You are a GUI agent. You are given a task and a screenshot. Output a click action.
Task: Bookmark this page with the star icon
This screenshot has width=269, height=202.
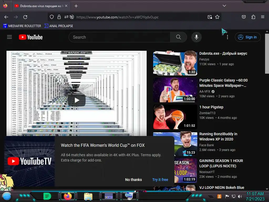click(217, 17)
